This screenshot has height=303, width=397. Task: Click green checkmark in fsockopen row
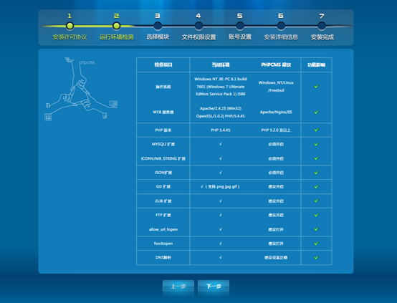click(x=316, y=244)
